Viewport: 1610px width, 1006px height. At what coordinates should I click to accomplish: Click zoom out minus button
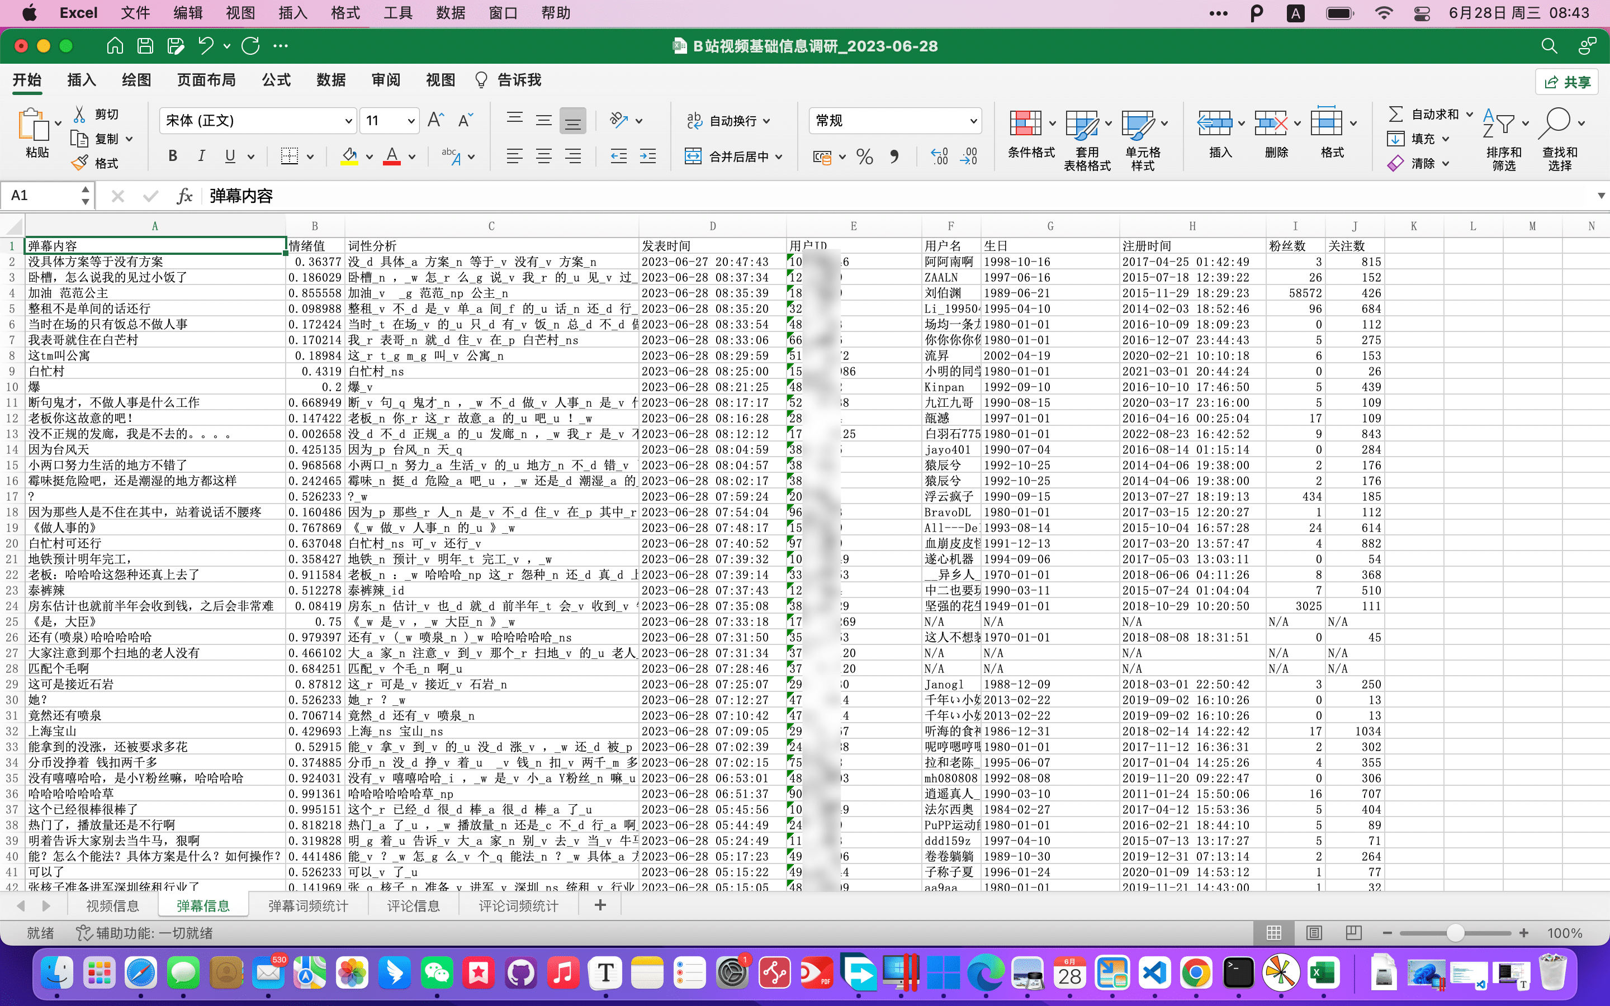tap(1387, 933)
